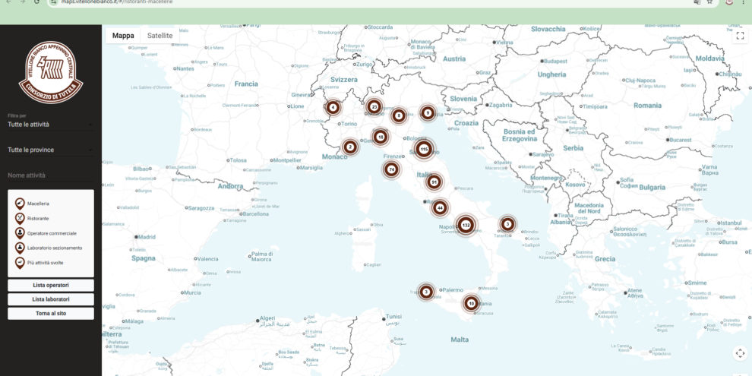Expand the Tutte le attività dropdown
Image resolution: width=752 pixels, height=376 pixels.
(x=50, y=124)
